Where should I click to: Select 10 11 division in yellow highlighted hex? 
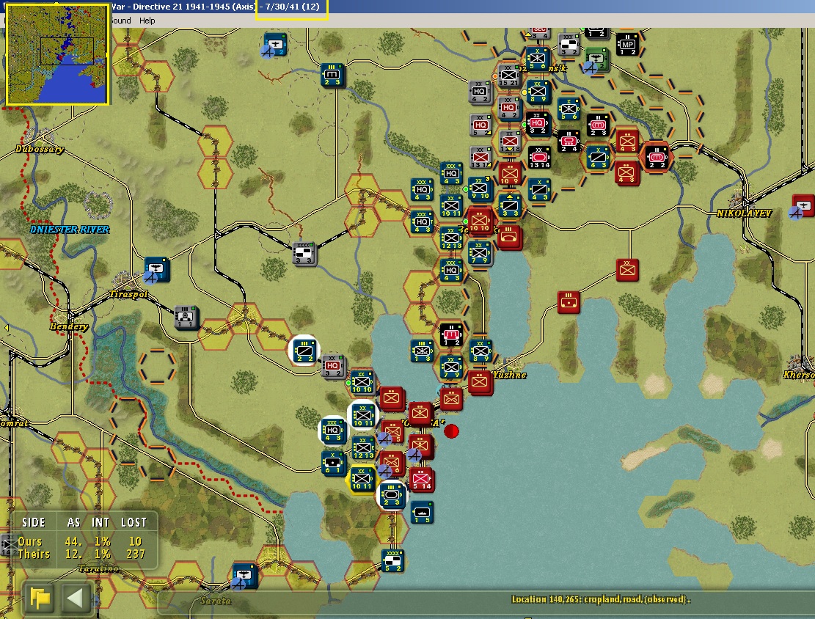coord(361,479)
